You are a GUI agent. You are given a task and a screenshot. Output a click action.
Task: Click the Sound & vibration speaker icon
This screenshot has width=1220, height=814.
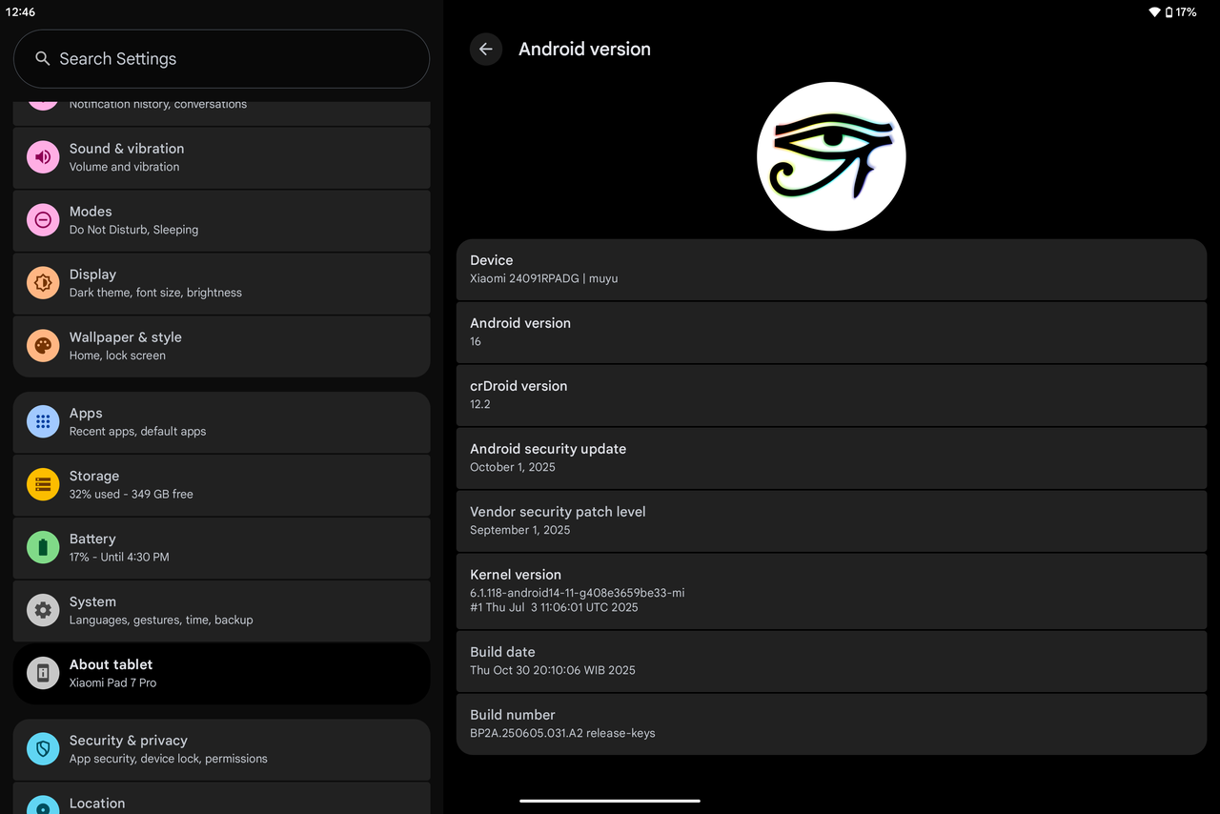43,157
